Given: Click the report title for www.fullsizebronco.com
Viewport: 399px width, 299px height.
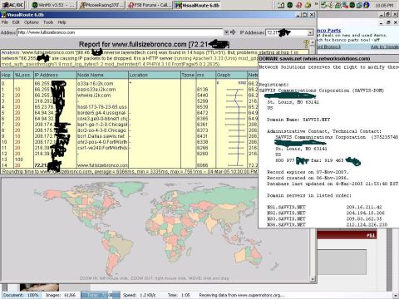Looking at the screenshot, I should point(154,44).
